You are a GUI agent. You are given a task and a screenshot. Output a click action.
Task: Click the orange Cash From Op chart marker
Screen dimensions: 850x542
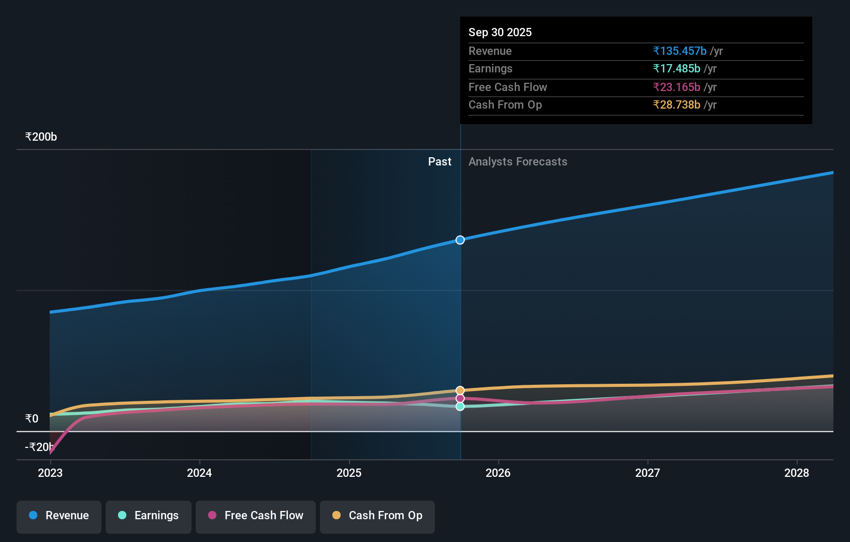click(x=460, y=389)
